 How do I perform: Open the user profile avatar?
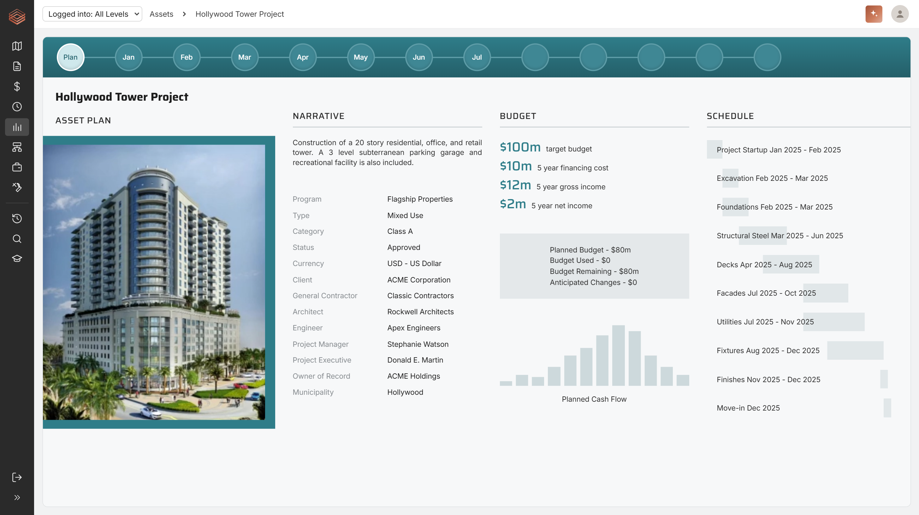[900, 14]
